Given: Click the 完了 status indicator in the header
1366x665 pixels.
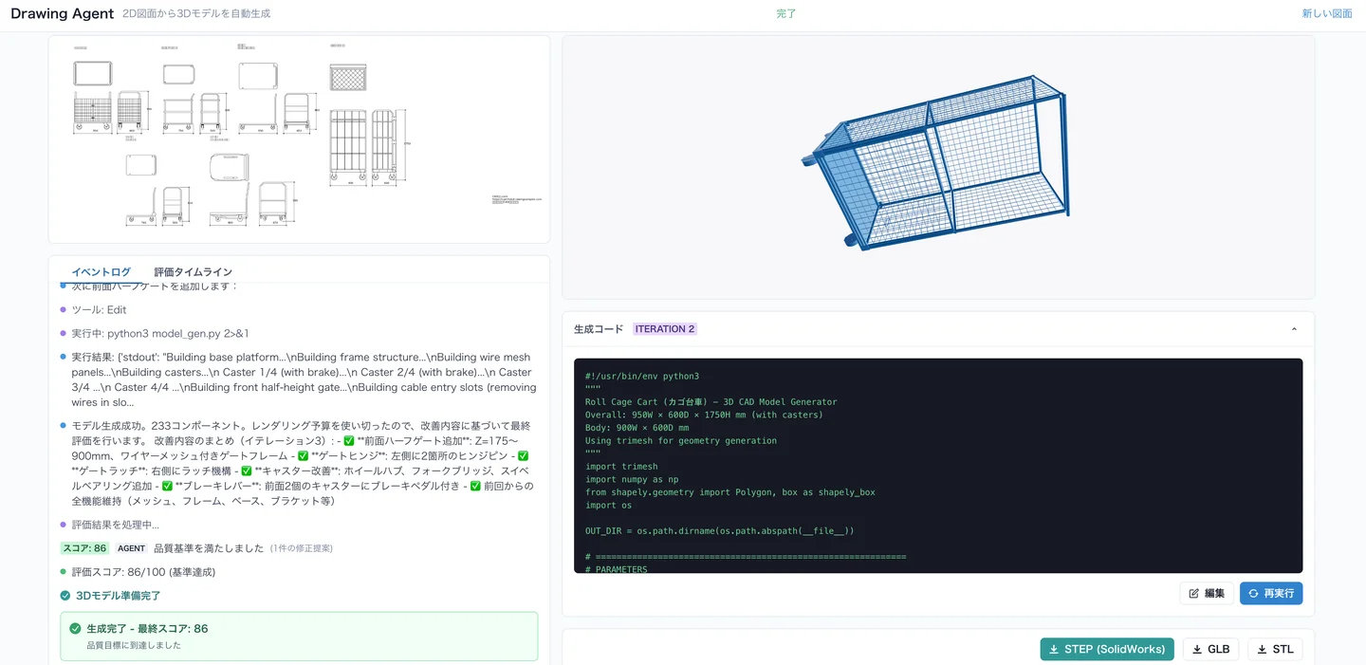Looking at the screenshot, I should (x=785, y=13).
